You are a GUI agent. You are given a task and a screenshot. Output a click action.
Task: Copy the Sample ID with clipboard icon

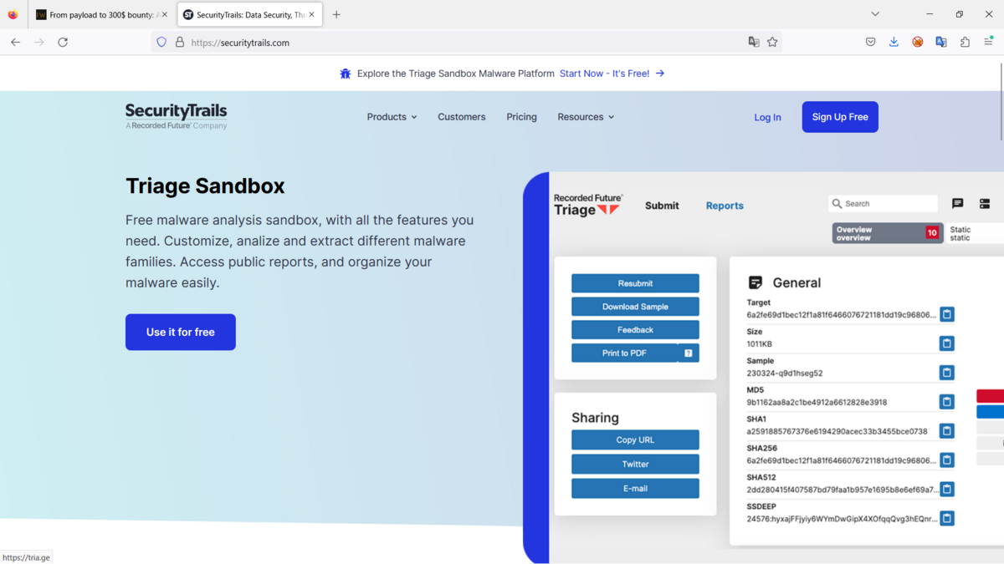click(x=947, y=373)
